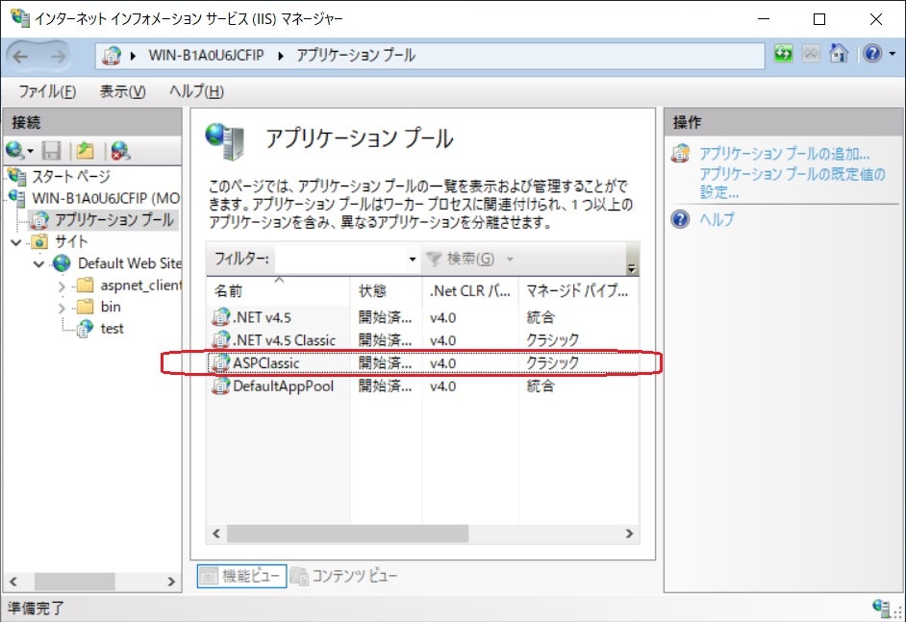Click the Back navigation arrow
The height and width of the screenshot is (622, 906).
[x=21, y=56]
